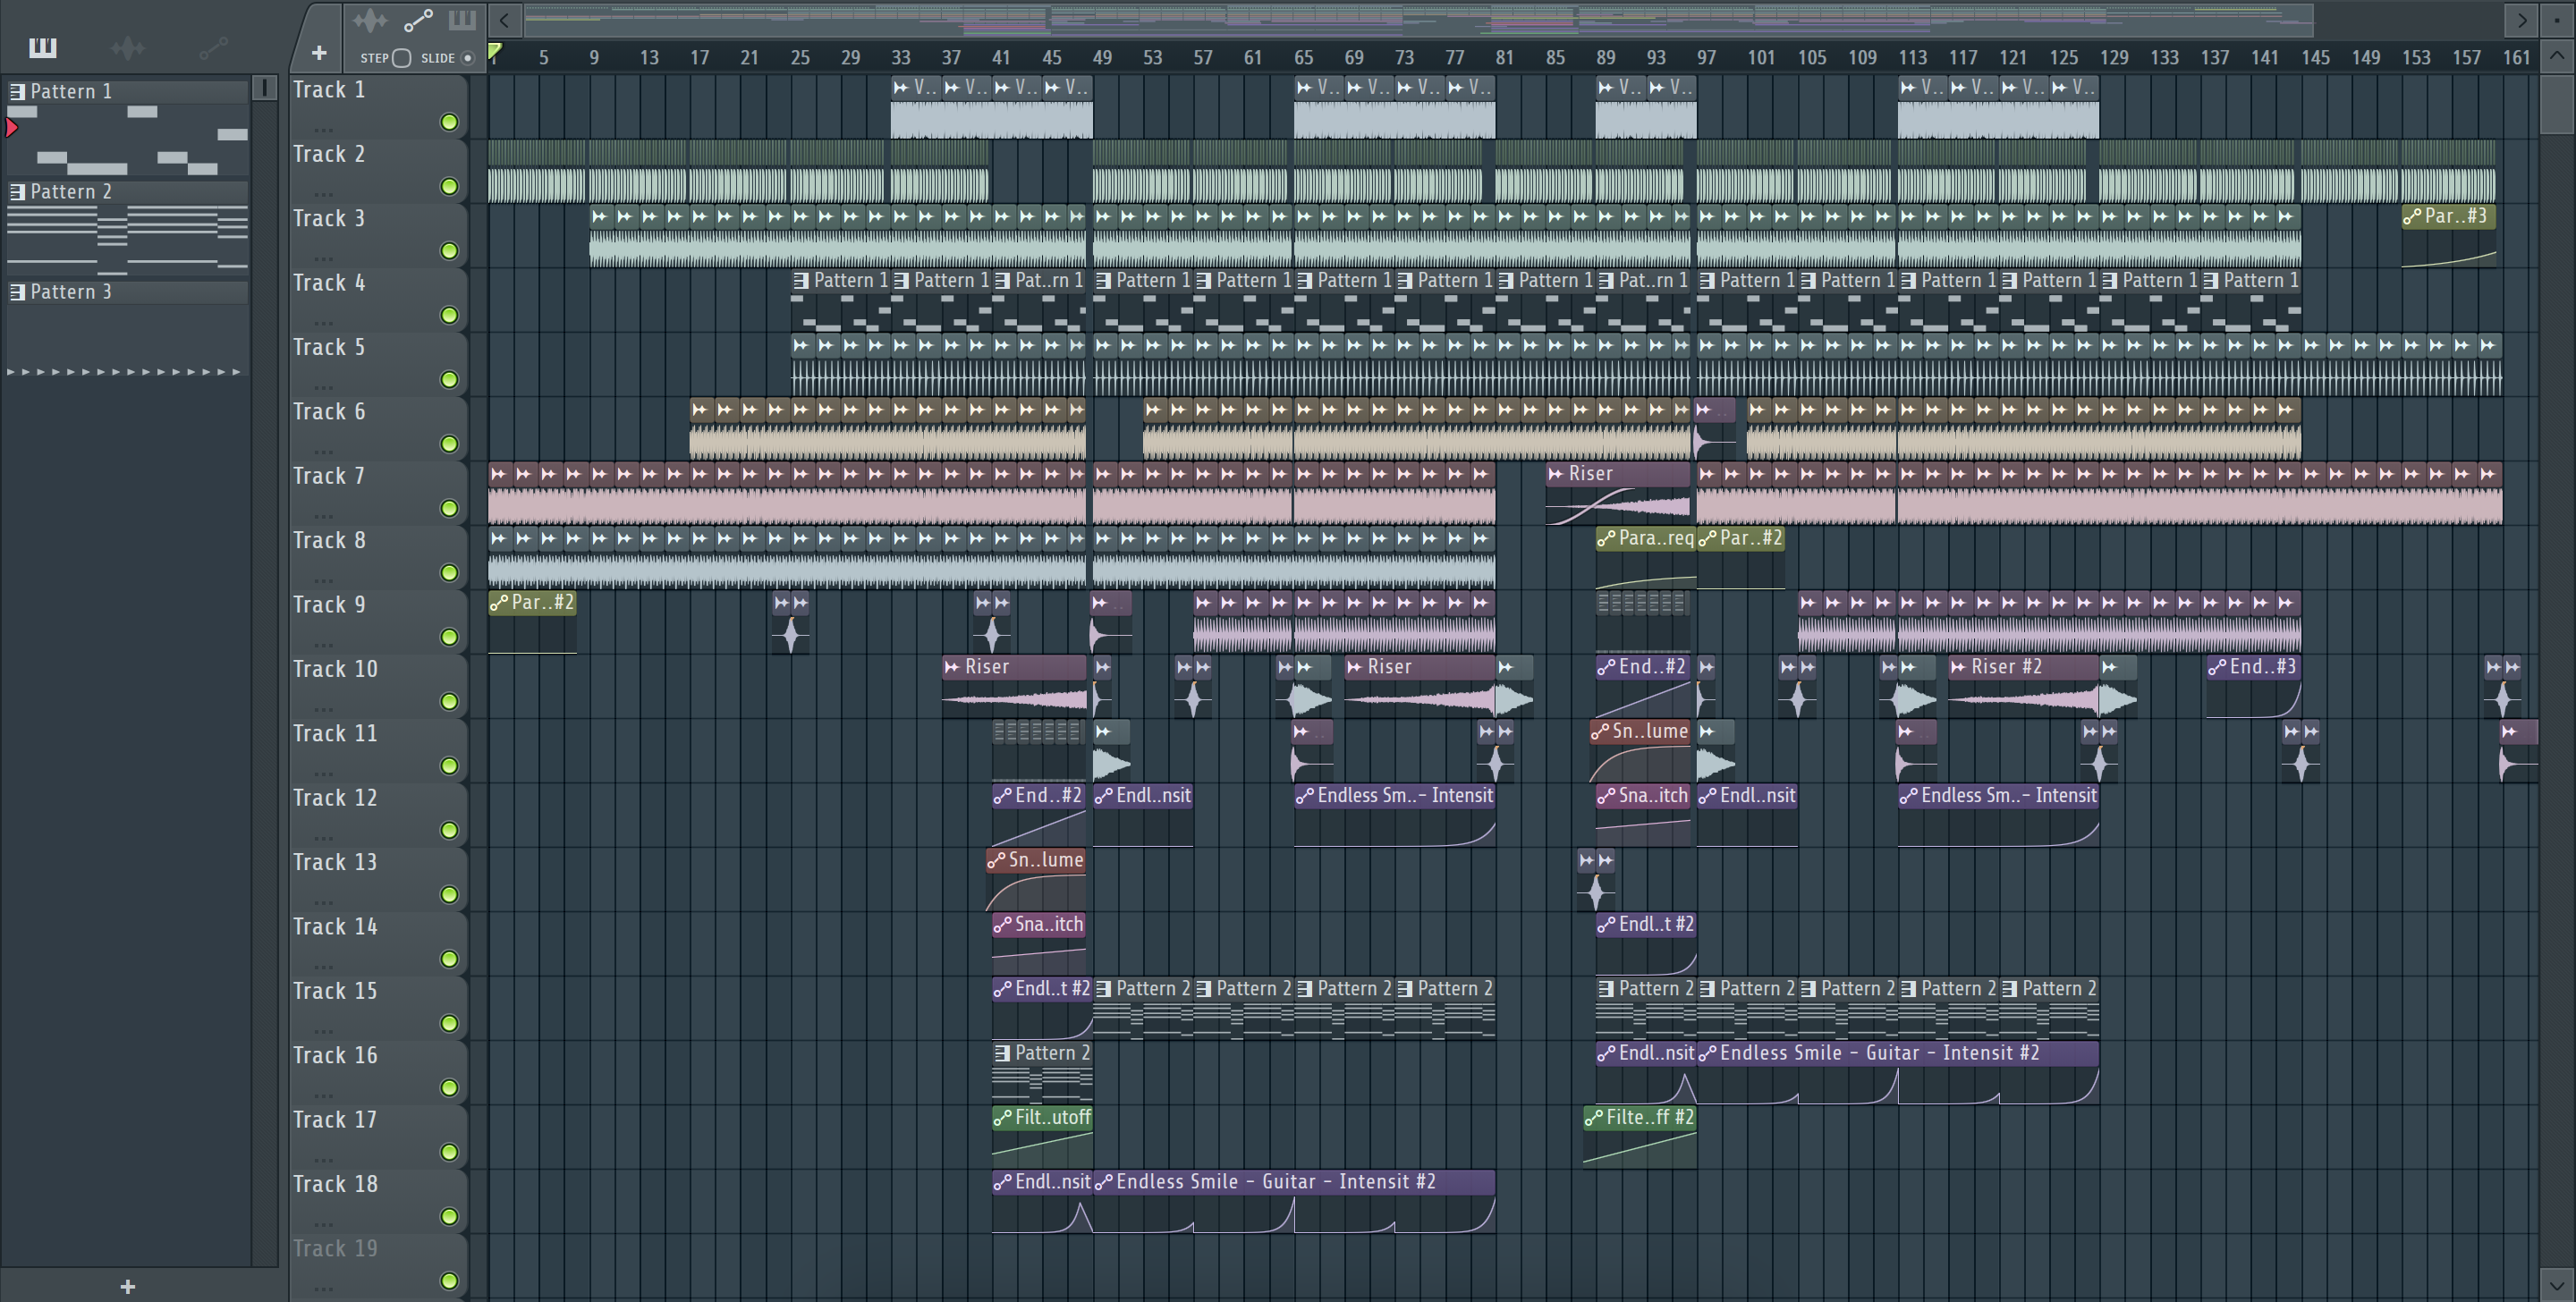The width and height of the screenshot is (2576, 1302).
Task: Focus audio clips via the waveform icon above STEP
Action: tap(370, 20)
